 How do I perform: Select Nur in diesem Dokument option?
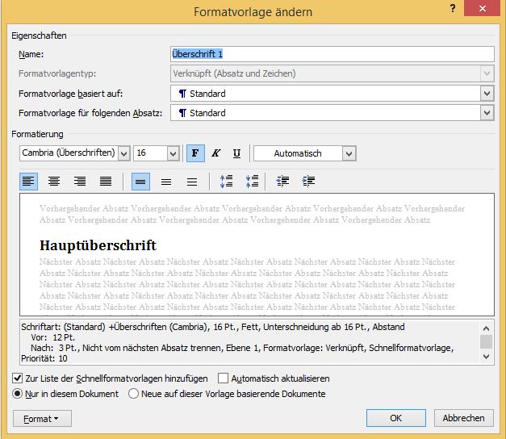17,394
